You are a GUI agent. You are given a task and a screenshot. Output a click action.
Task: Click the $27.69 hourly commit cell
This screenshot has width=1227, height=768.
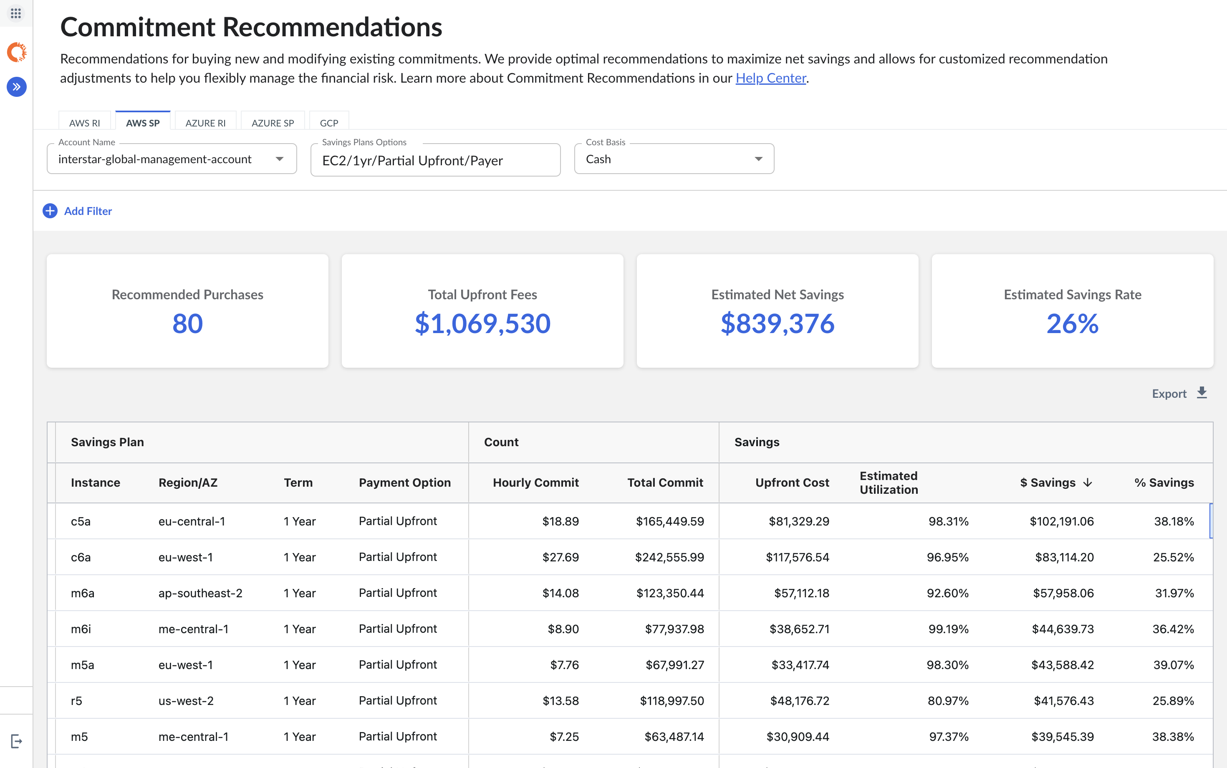point(560,557)
